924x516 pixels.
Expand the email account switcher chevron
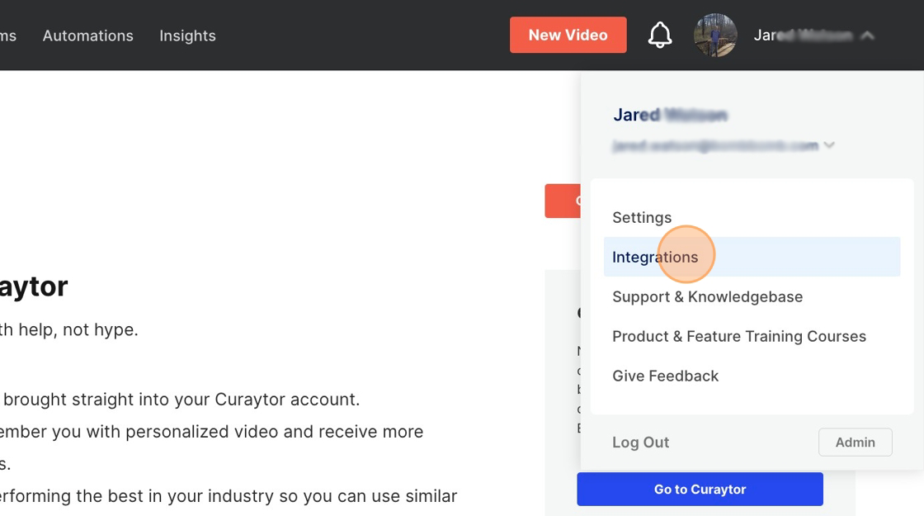[x=829, y=145]
